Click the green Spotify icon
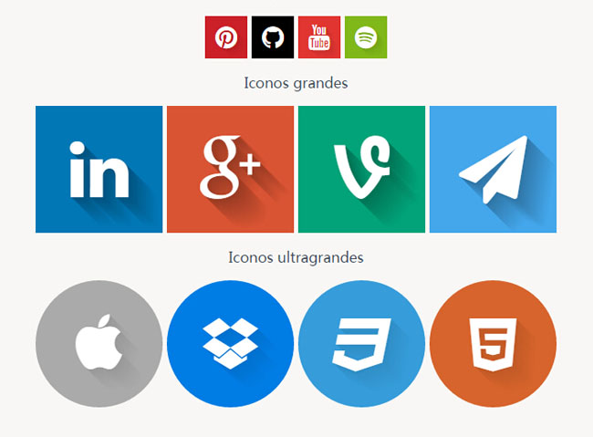Screen dimensions: 593x437 (x=366, y=37)
